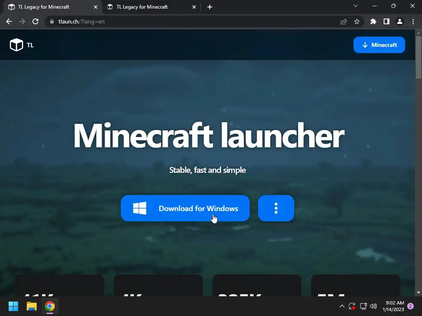Restore down the Chrome window
The width and height of the screenshot is (422, 316).
[394, 6]
